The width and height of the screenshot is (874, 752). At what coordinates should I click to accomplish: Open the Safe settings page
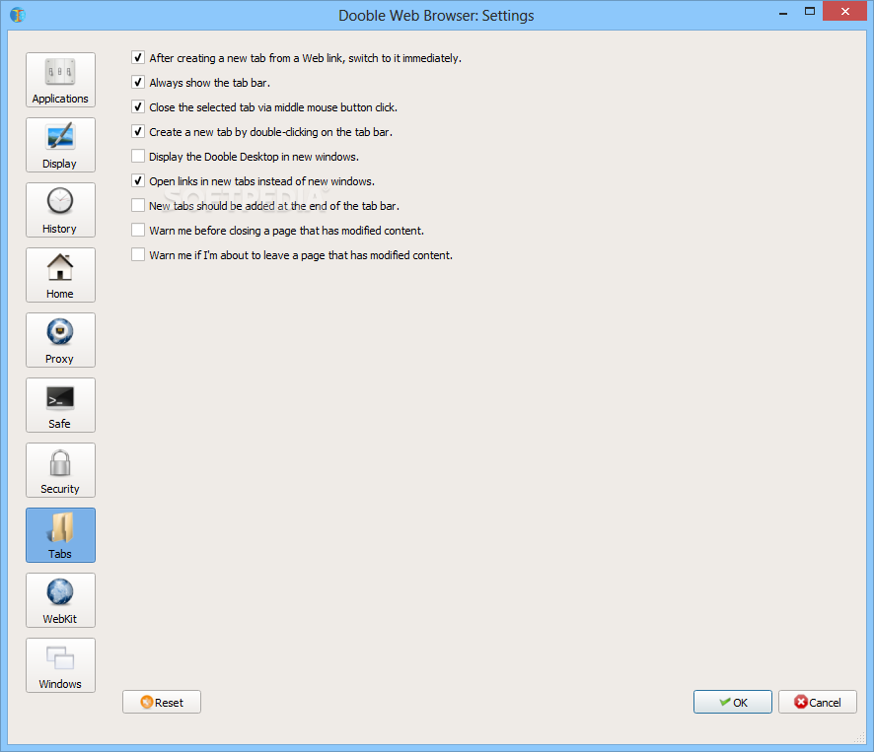(x=60, y=405)
